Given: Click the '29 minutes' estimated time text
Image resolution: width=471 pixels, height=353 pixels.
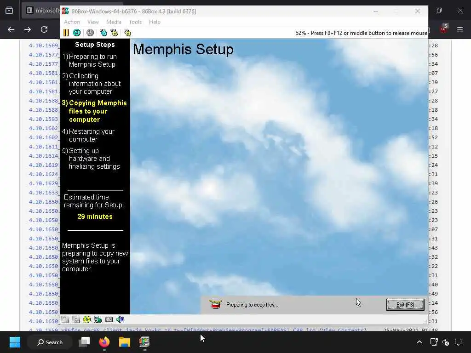Looking at the screenshot, I should tap(95, 216).
